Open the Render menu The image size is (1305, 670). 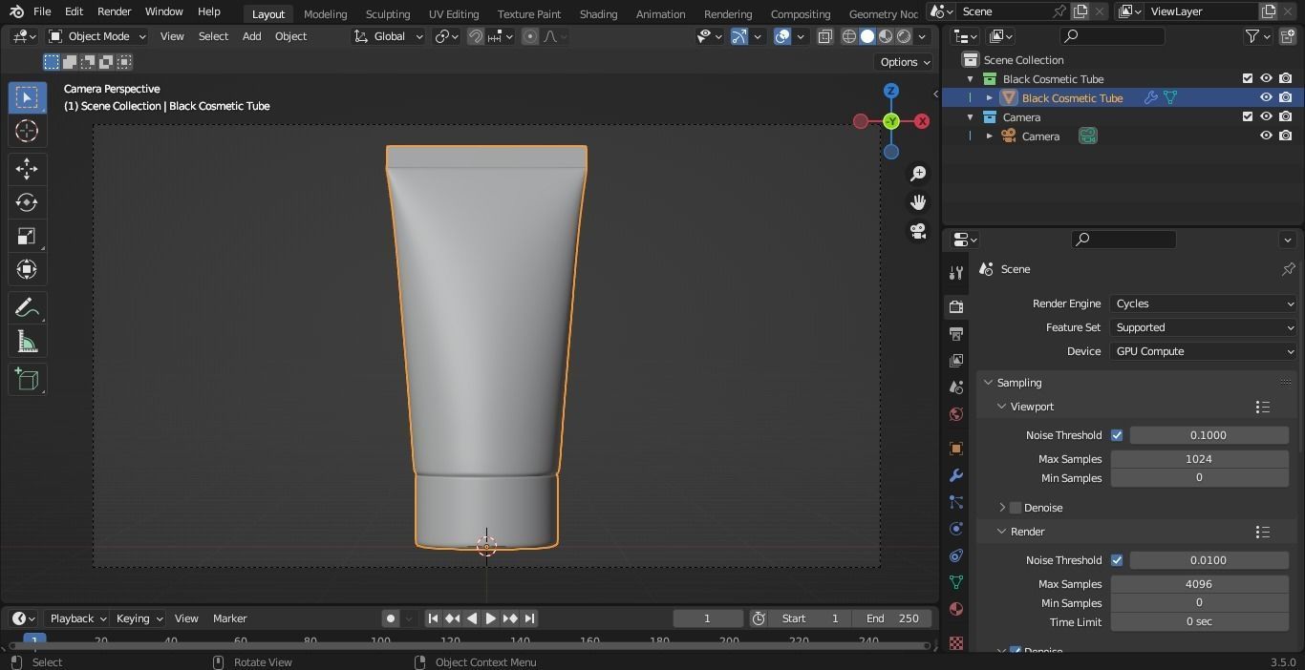[114, 11]
